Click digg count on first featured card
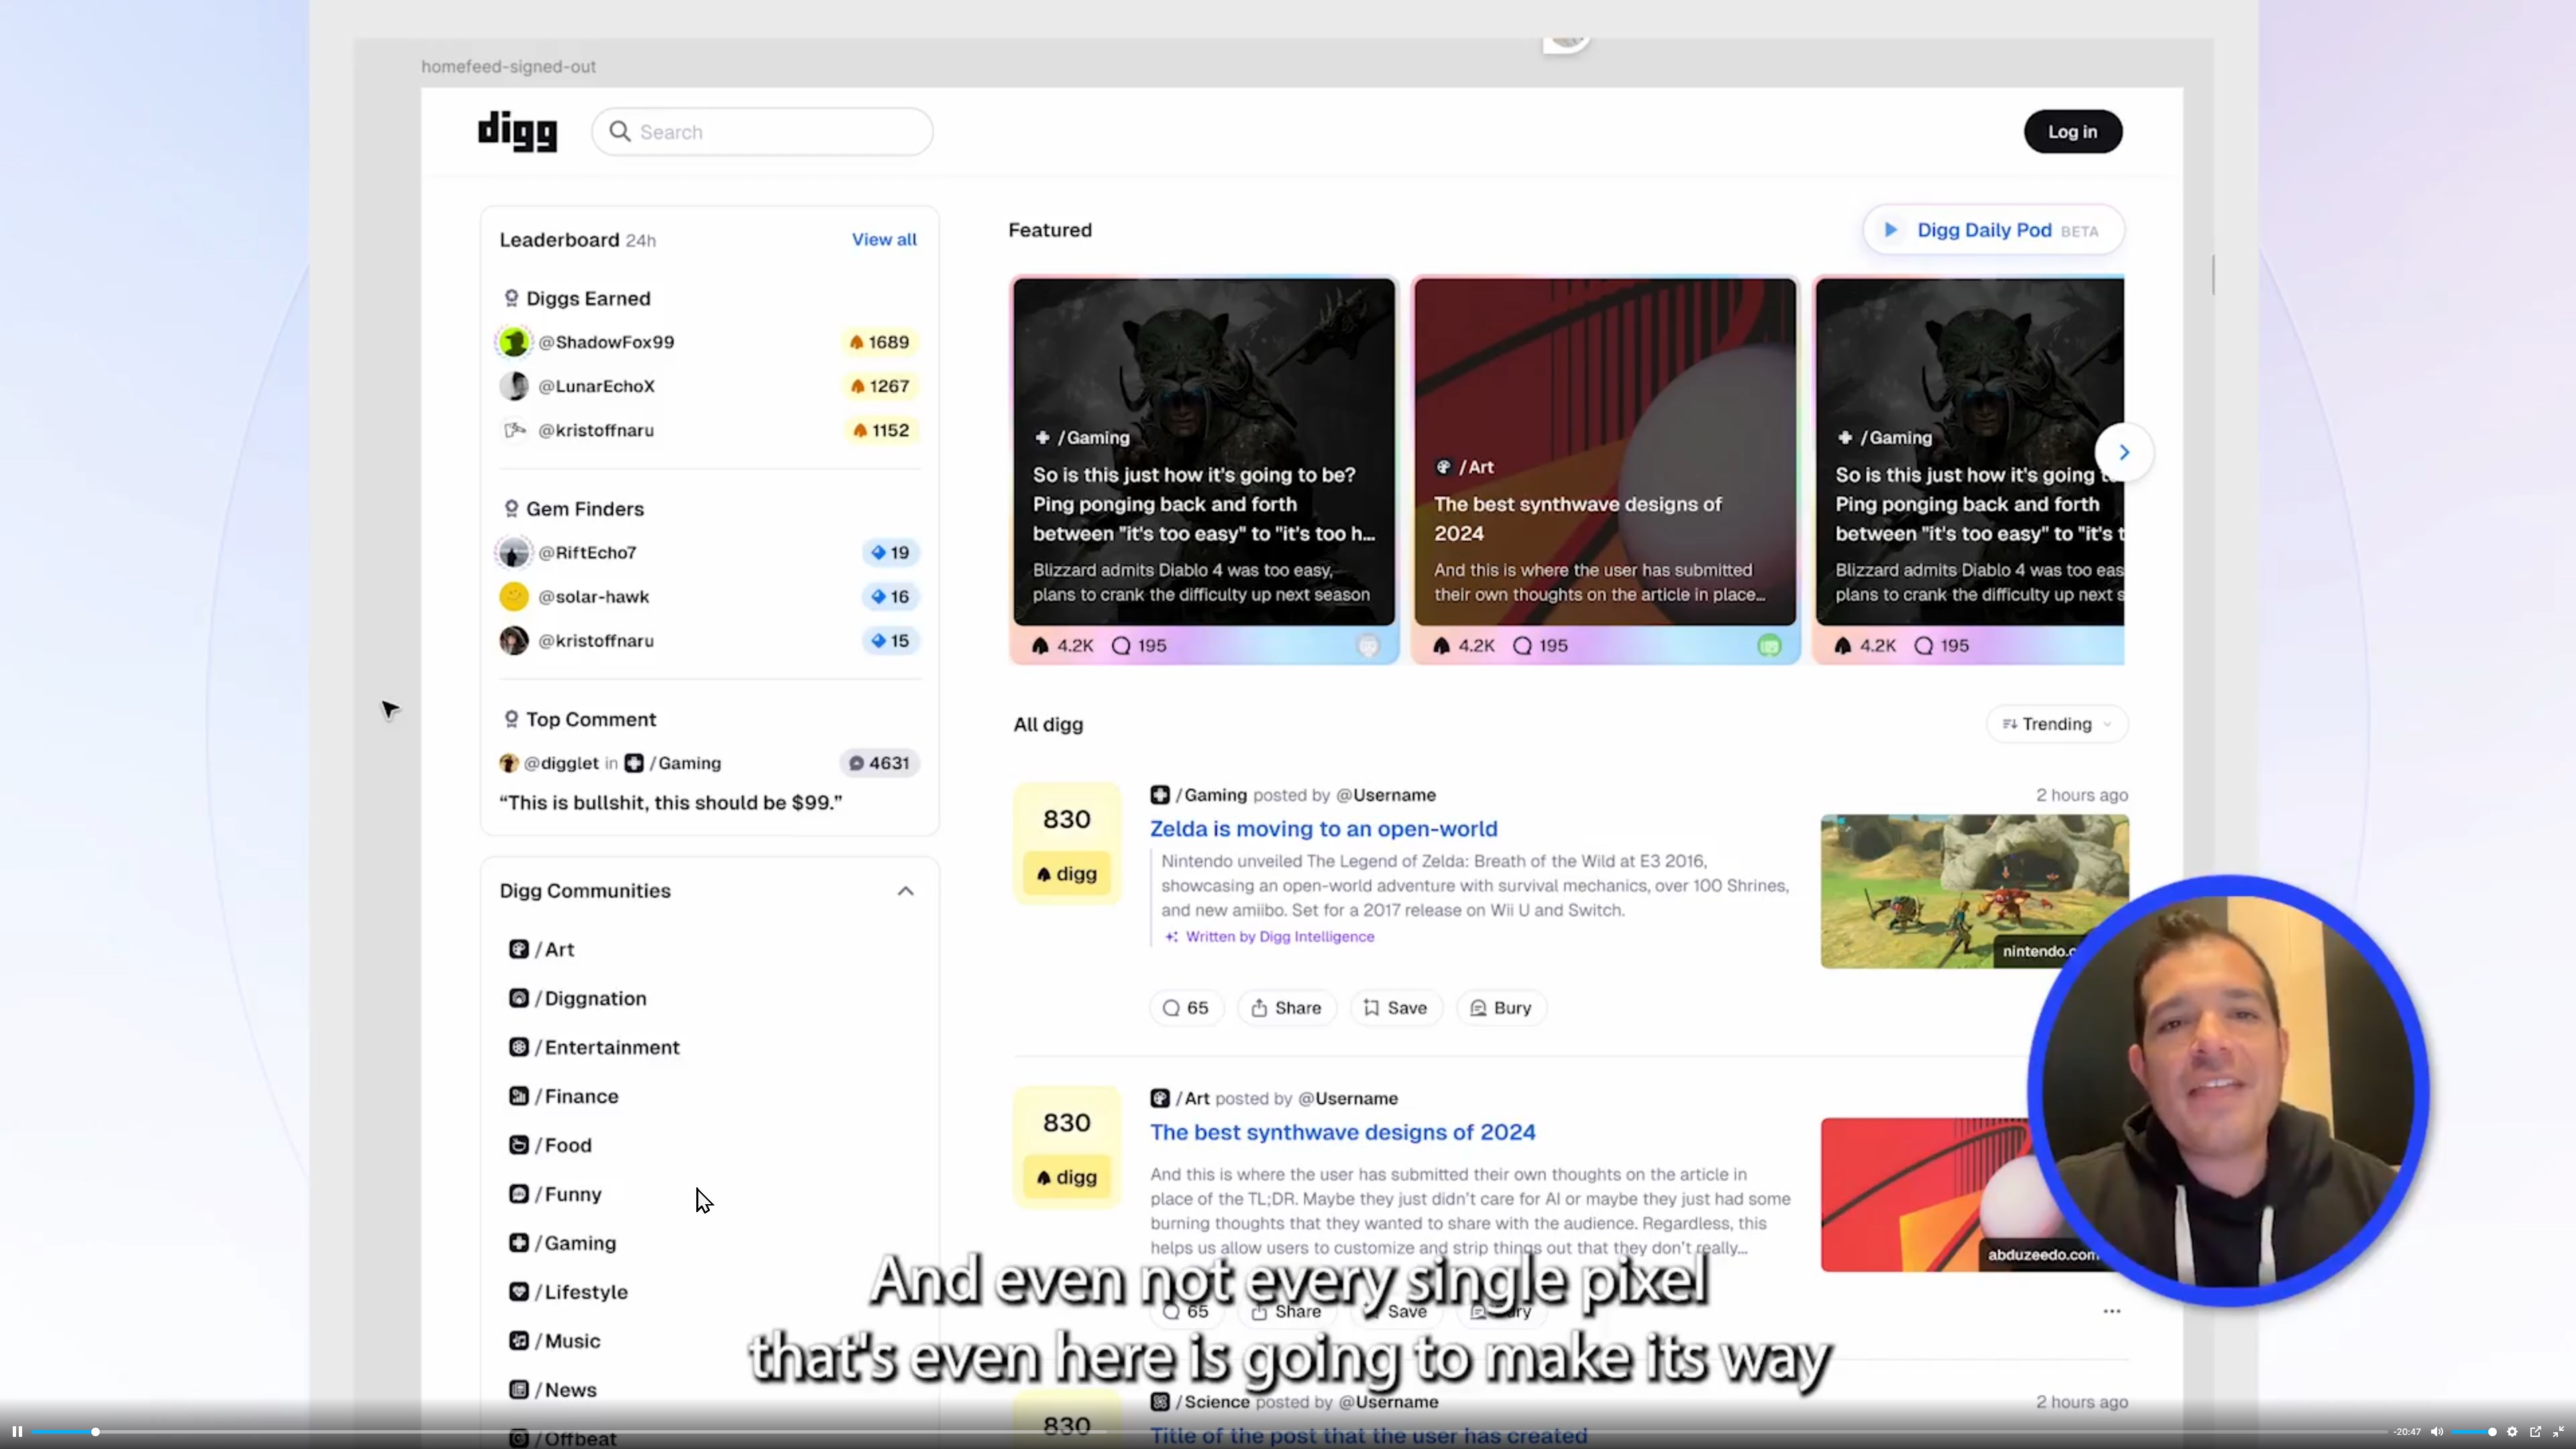The height and width of the screenshot is (1449, 2576). click(x=1062, y=646)
